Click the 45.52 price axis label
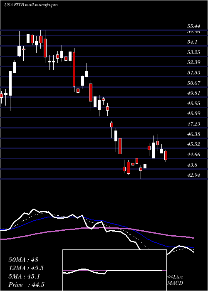The width and height of the screenshot is (208, 291). [x=193, y=144]
